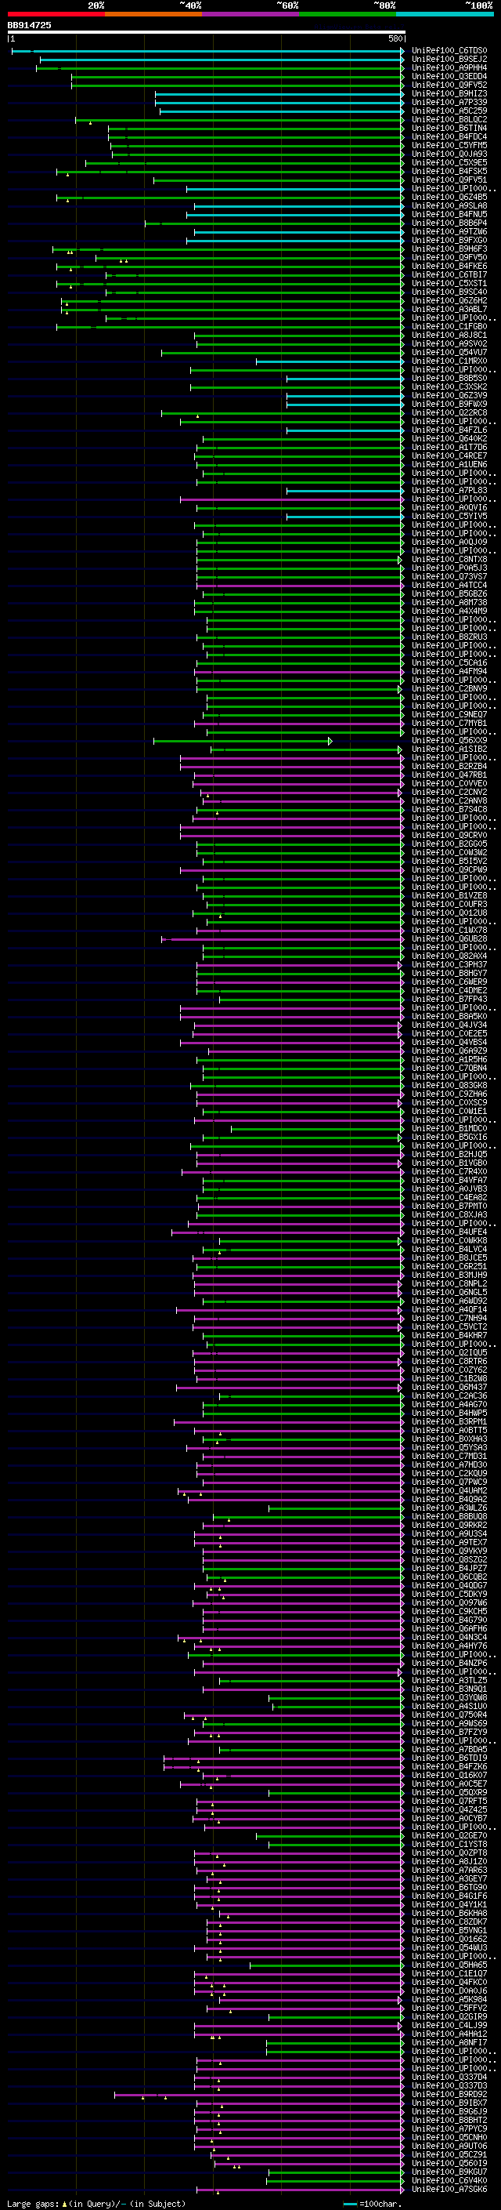Click hit UniRef100_B9H6F3

point(449,249)
